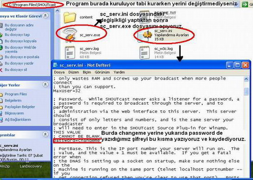The image size is (253, 180).
Task: Click 'Bu dosyayı sil' link
Action: 16,69
